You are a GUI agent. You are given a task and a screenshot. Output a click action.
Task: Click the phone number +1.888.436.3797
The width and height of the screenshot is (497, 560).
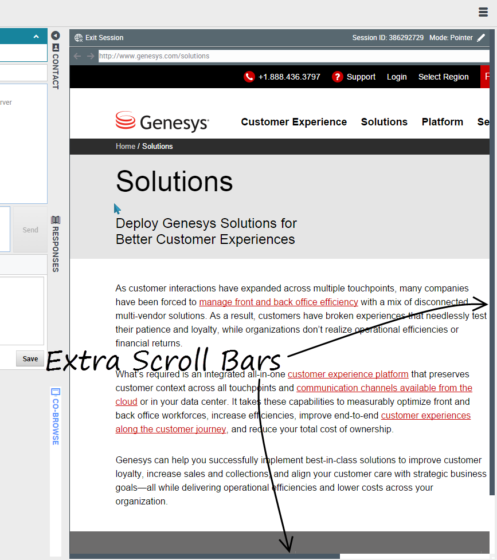(289, 77)
